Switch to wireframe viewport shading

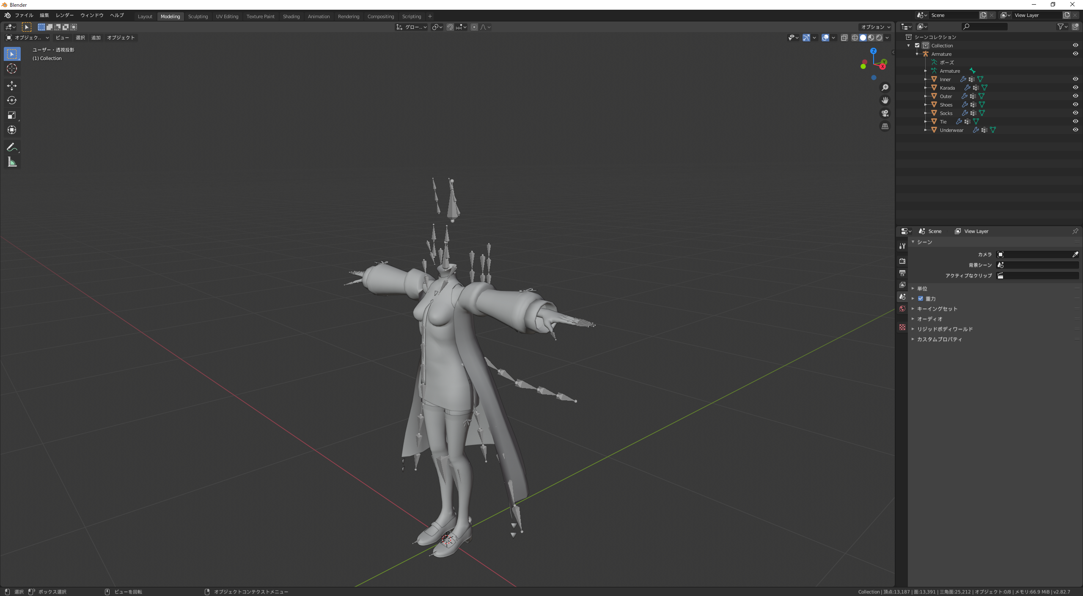tap(855, 38)
